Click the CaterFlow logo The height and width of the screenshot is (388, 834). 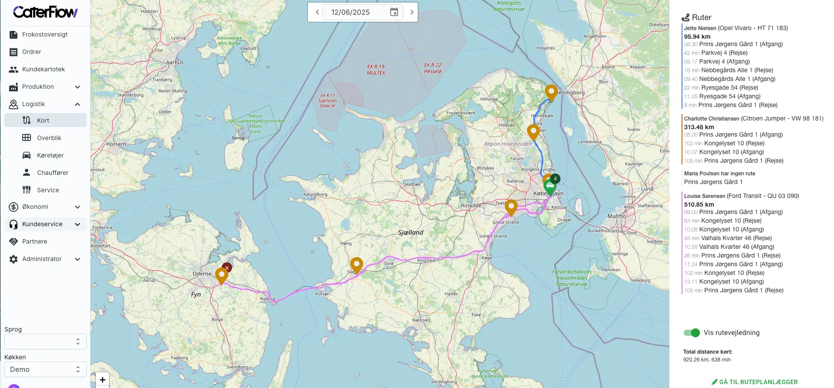[x=45, y=12]
